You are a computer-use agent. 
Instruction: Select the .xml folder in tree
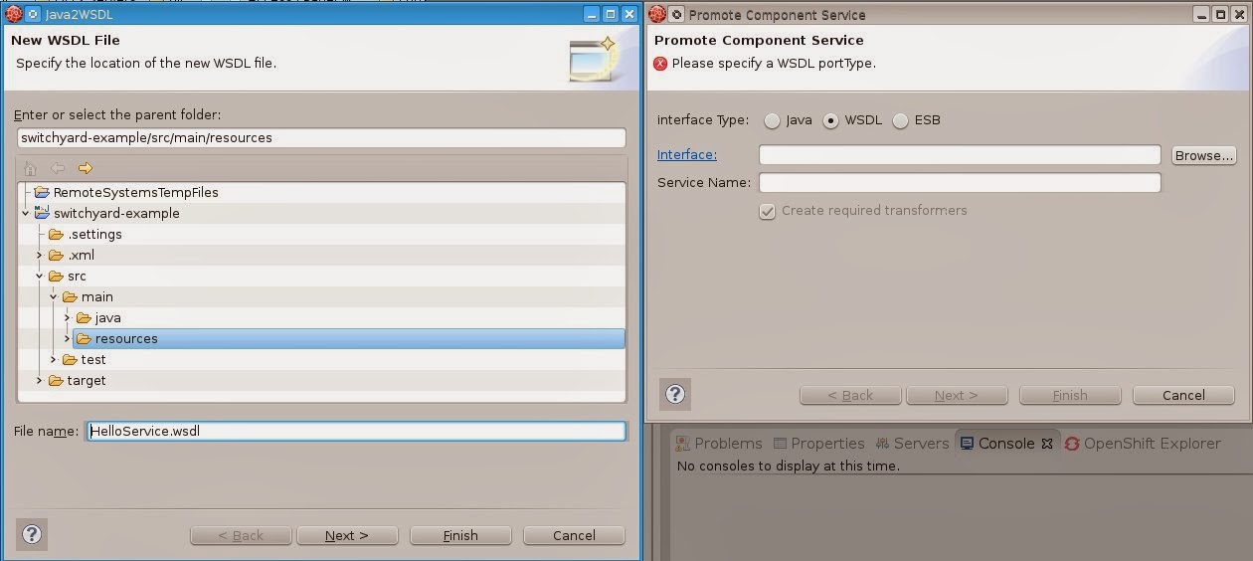pos(82,256)
